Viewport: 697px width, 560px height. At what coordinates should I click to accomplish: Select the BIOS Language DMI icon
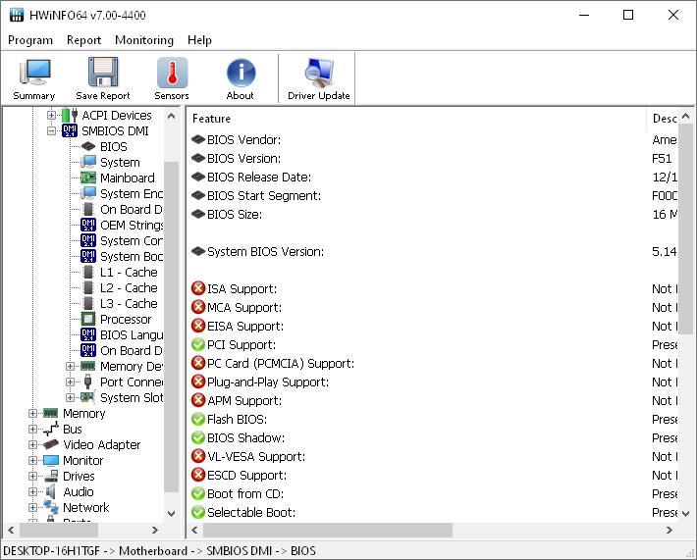pos(88,334)
